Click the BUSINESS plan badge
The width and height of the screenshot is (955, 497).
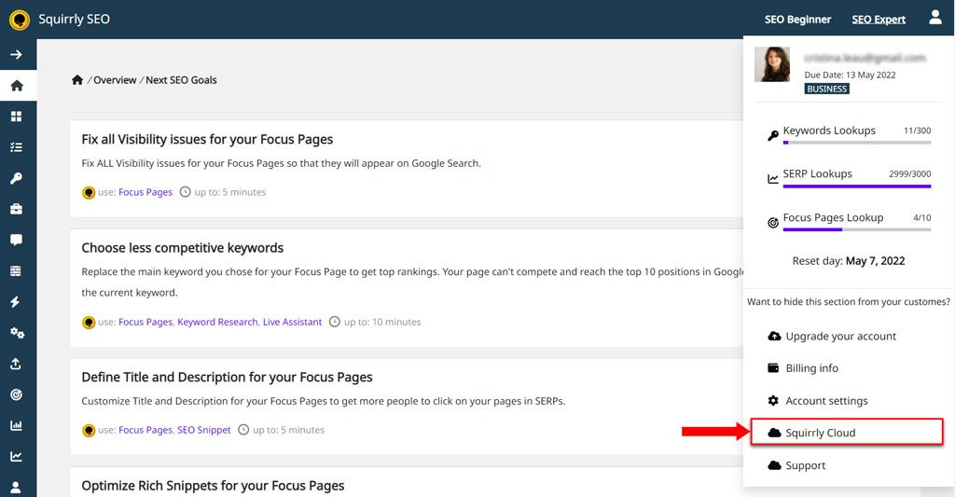tap(826, 89)
